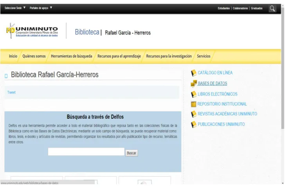
Task: Open PUBLICACIONES UNIMINUTO link
Action: click(221, 124)
